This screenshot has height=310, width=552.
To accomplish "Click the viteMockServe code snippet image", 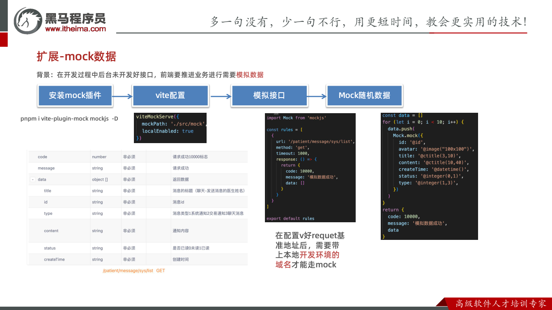I will click(170, 128).
